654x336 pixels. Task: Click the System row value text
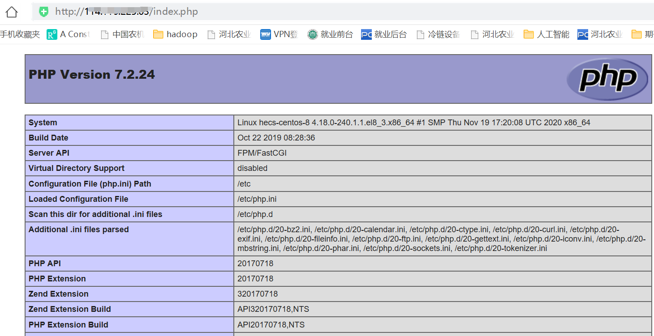[x=413, y=122]
